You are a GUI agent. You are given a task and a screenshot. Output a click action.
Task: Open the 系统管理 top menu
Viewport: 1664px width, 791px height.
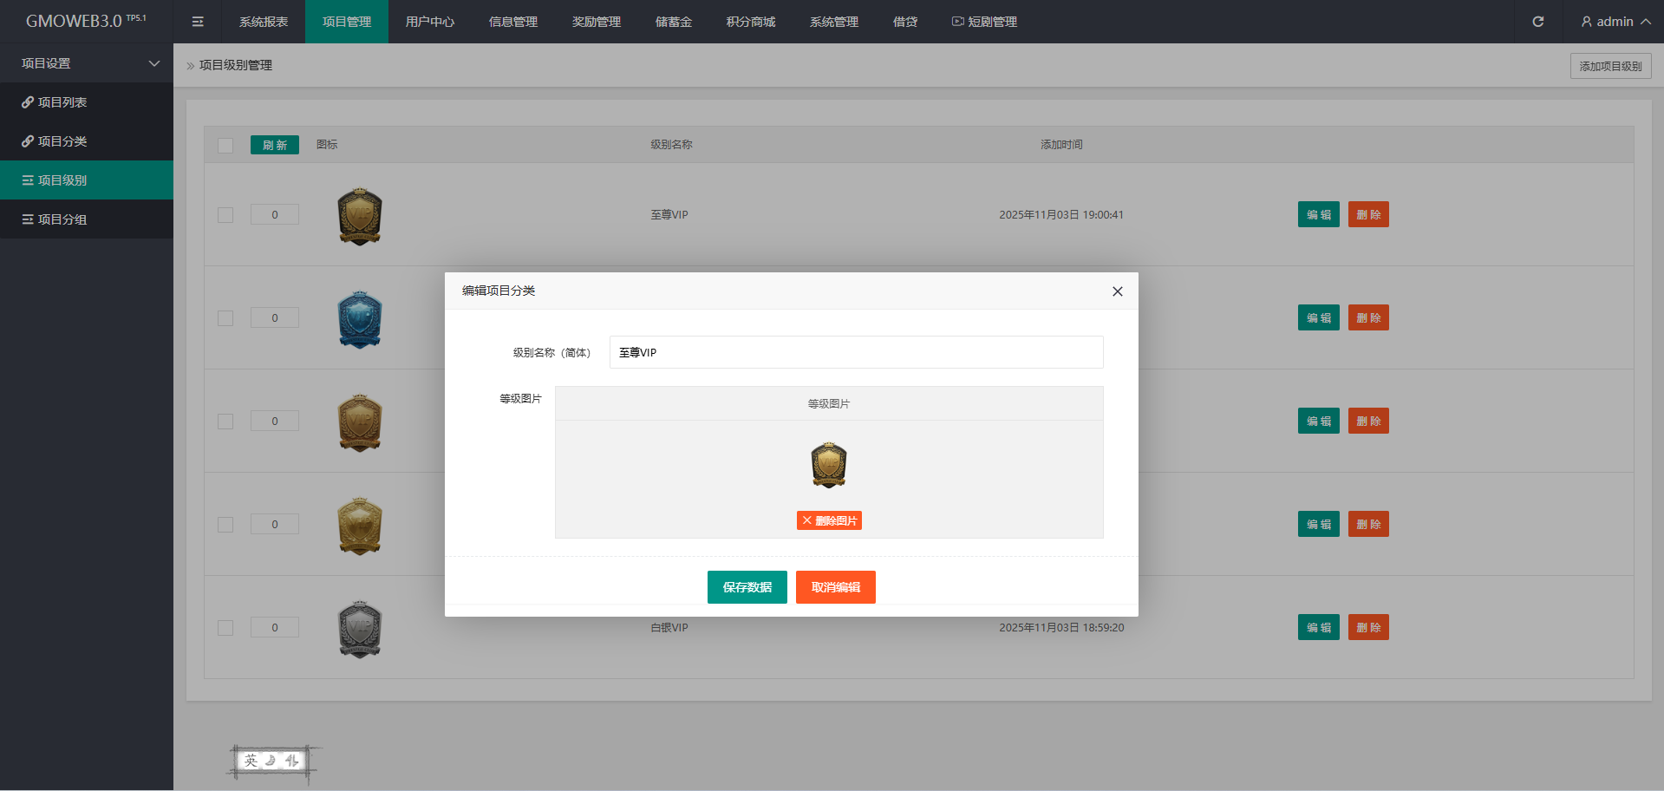click(833, 22)
